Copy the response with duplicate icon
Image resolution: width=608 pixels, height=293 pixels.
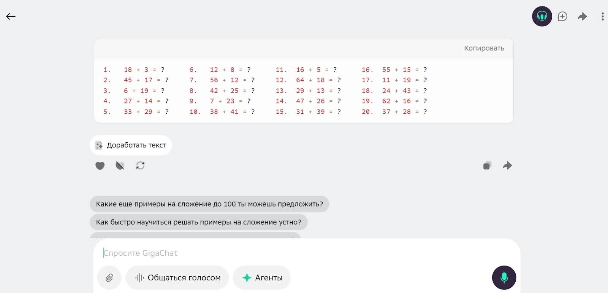487,166
